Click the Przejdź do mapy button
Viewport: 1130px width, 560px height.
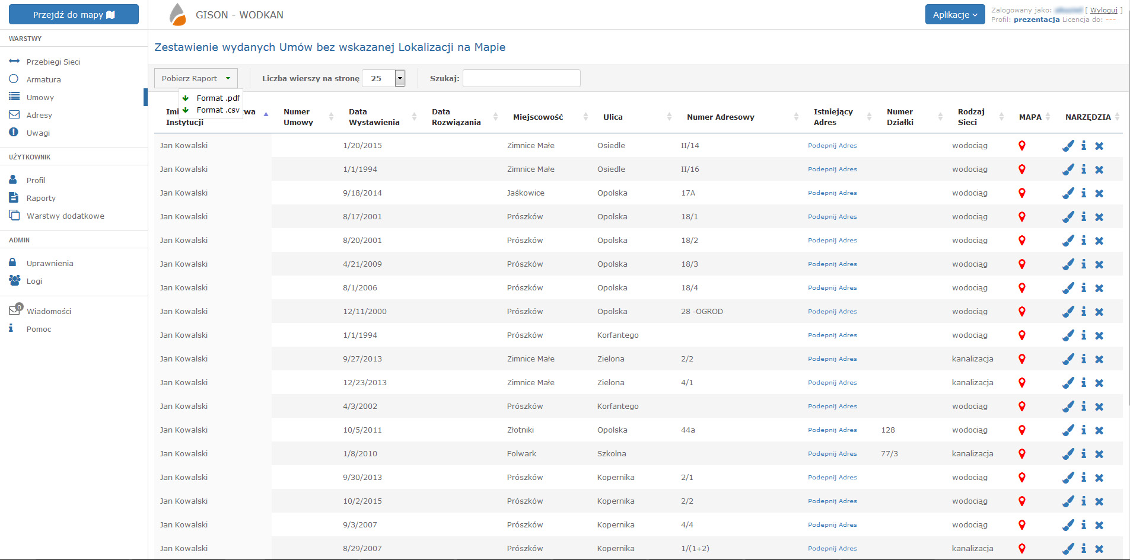click(x=74, y=14)
